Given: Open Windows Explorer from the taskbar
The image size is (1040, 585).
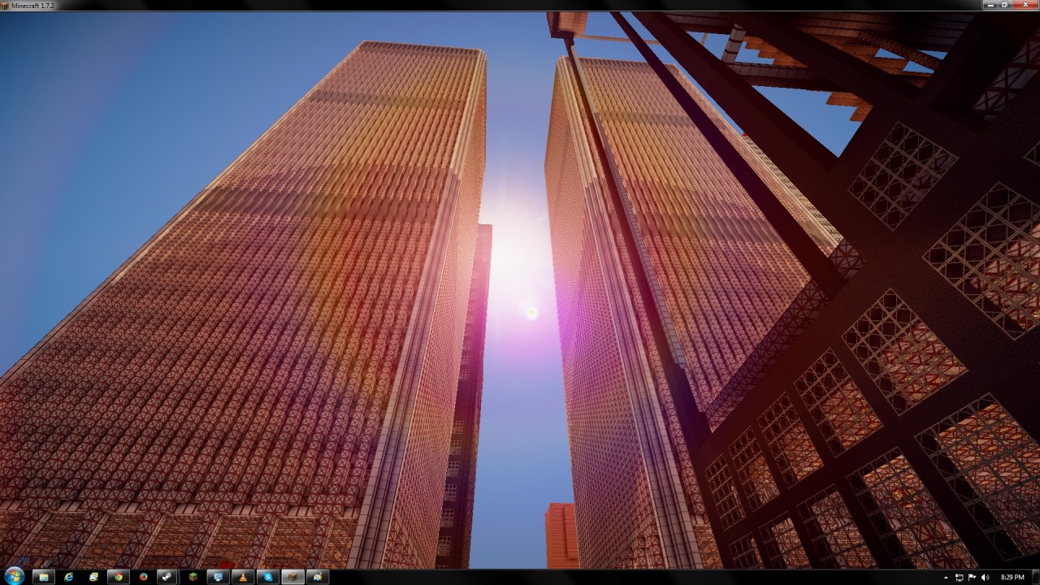Looking at the screenshot, I should (x=44, y=577).
